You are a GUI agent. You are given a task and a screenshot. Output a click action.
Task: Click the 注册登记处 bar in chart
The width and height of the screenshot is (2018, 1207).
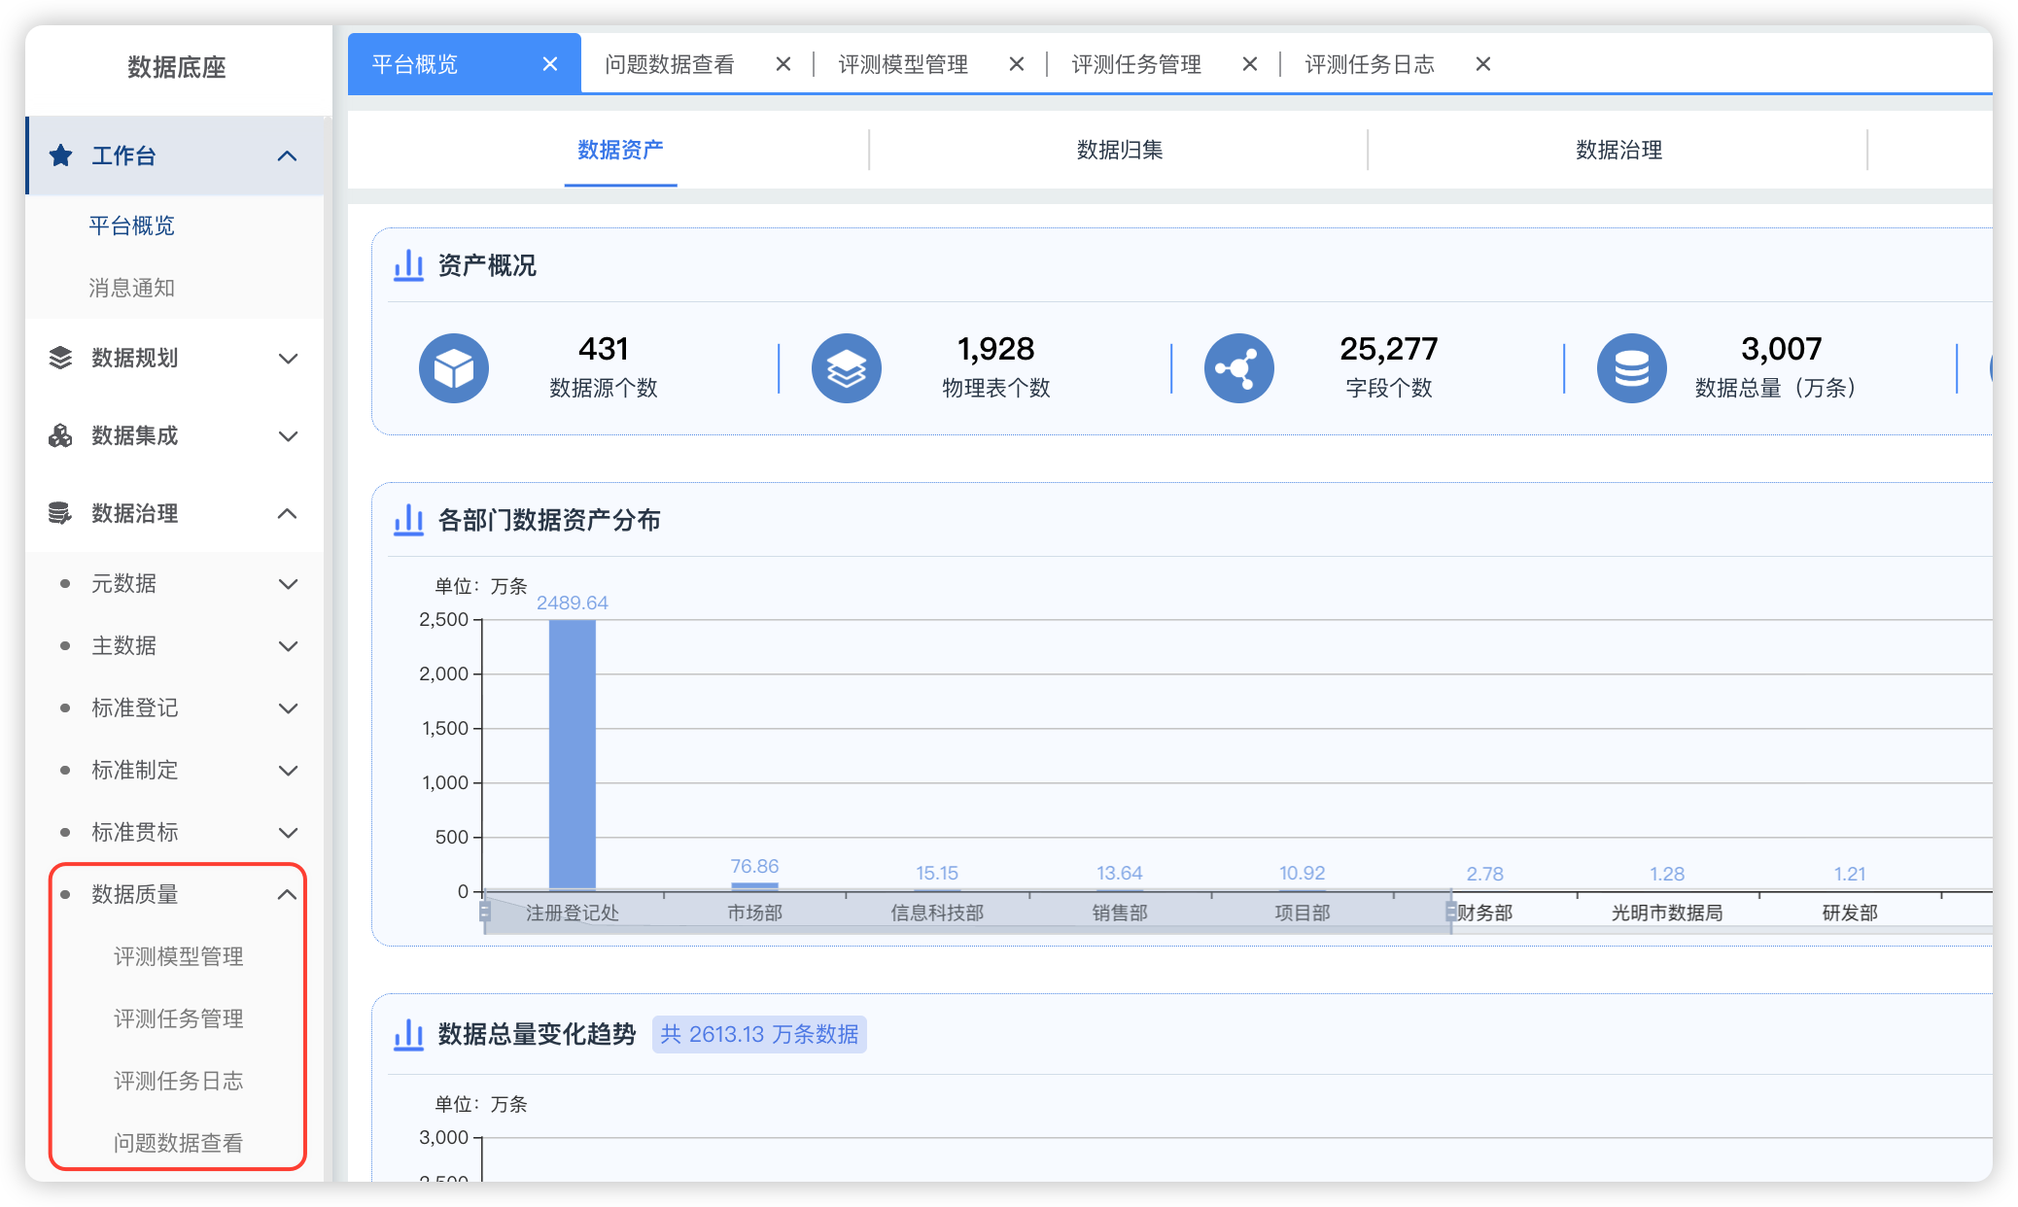(572, 754)
